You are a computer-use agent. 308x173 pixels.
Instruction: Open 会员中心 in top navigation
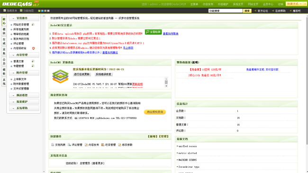pyautogui.click(x=268, y=4)
